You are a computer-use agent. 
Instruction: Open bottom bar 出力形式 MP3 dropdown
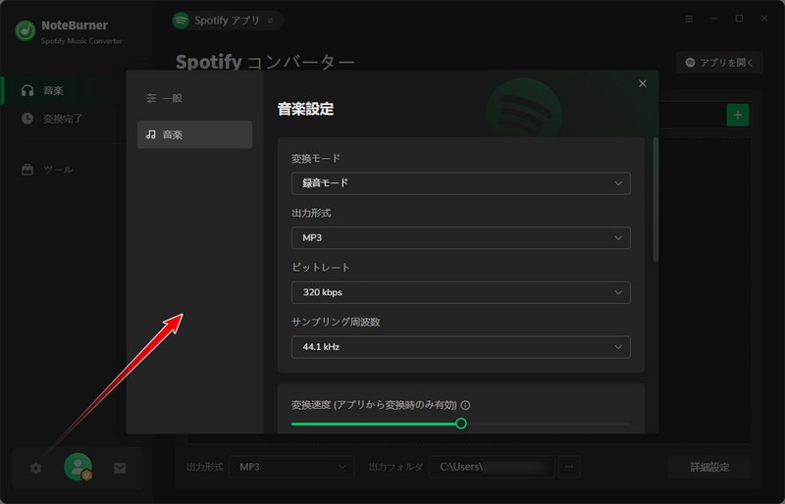291,467
